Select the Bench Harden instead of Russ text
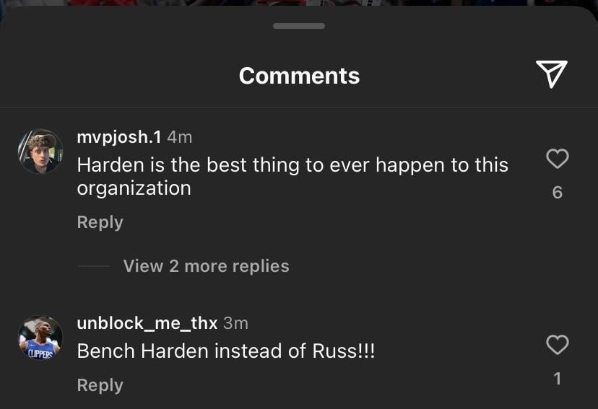Viewport: 598px width, 409px height. [x=226, y=351]
